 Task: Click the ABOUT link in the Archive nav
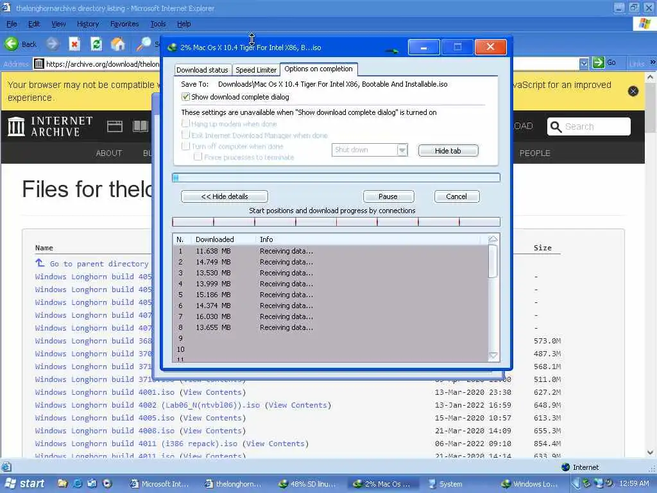pyautogui.click(x=109, y=153)
